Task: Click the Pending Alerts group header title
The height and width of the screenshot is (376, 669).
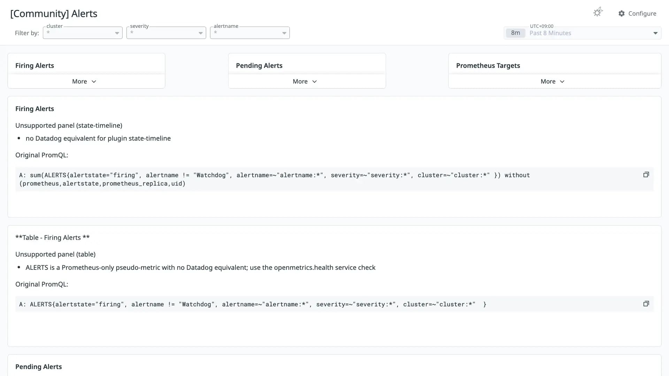Action: pos(259,65)
